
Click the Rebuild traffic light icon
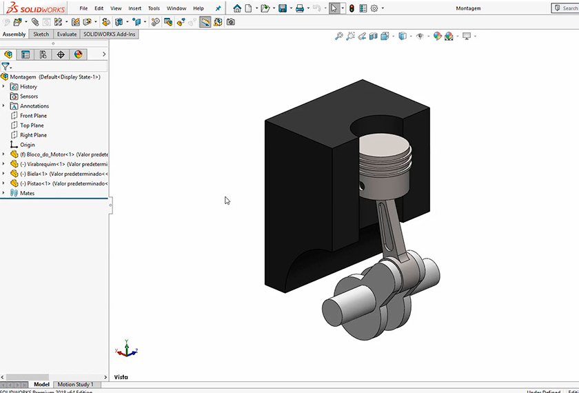(350, 8)
